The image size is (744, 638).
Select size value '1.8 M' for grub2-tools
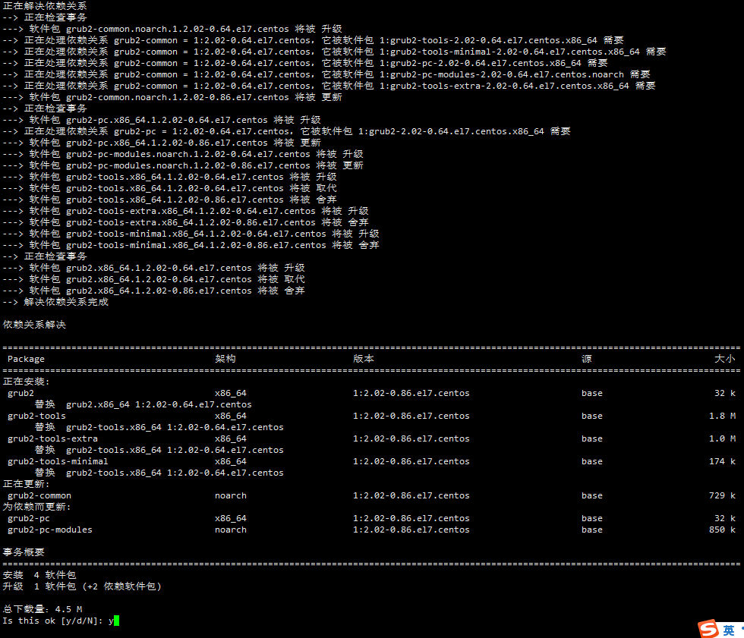[722, 416]
